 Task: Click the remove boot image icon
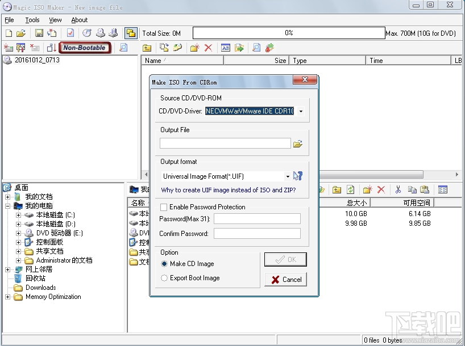coord(35,47)
